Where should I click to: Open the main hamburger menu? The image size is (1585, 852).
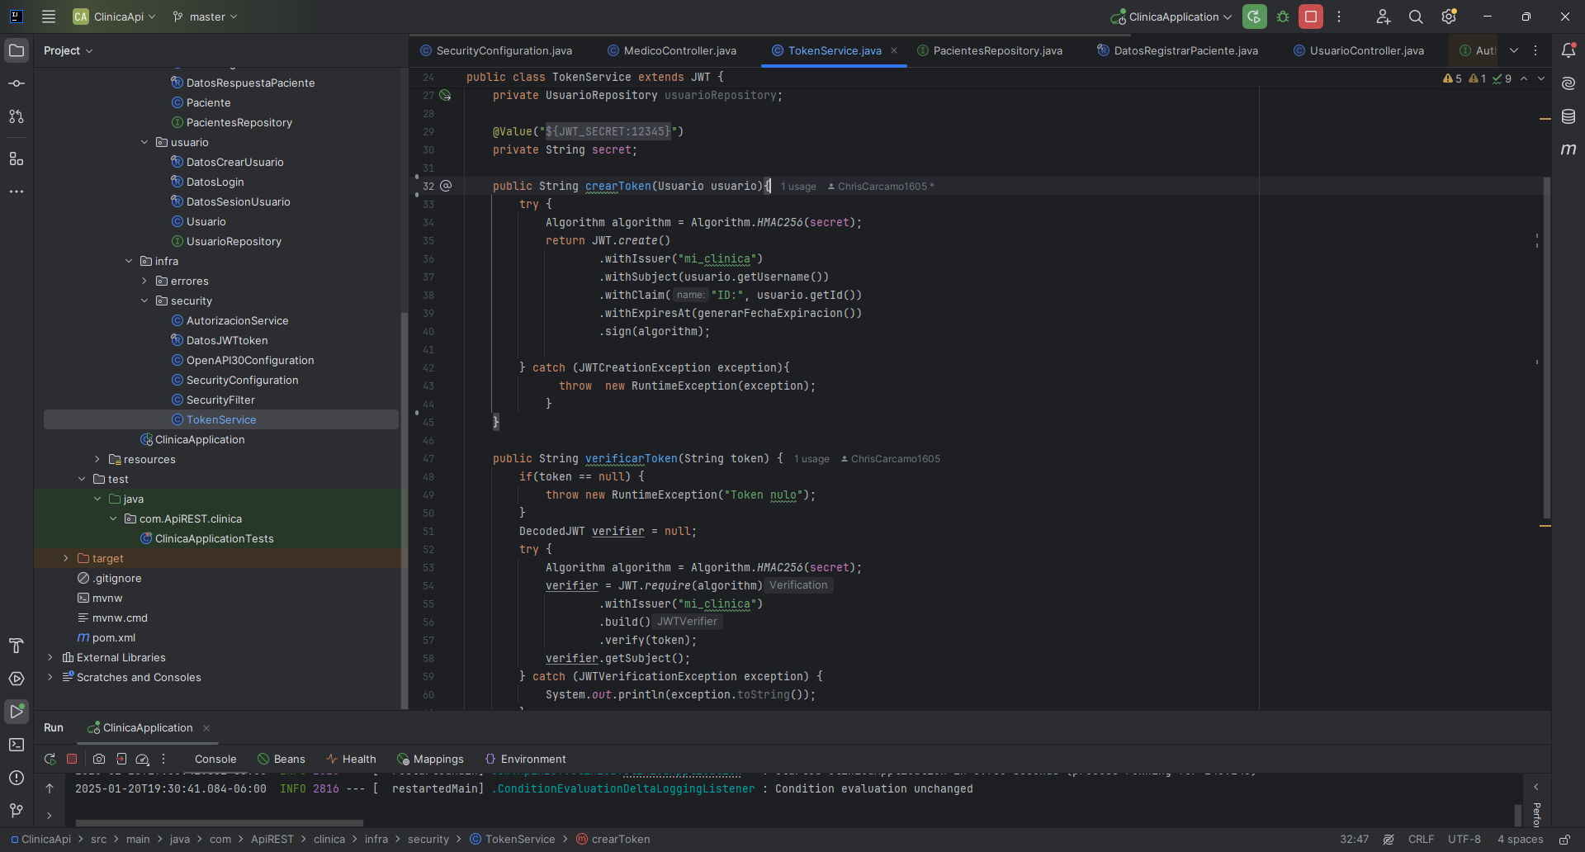(49, 17)
